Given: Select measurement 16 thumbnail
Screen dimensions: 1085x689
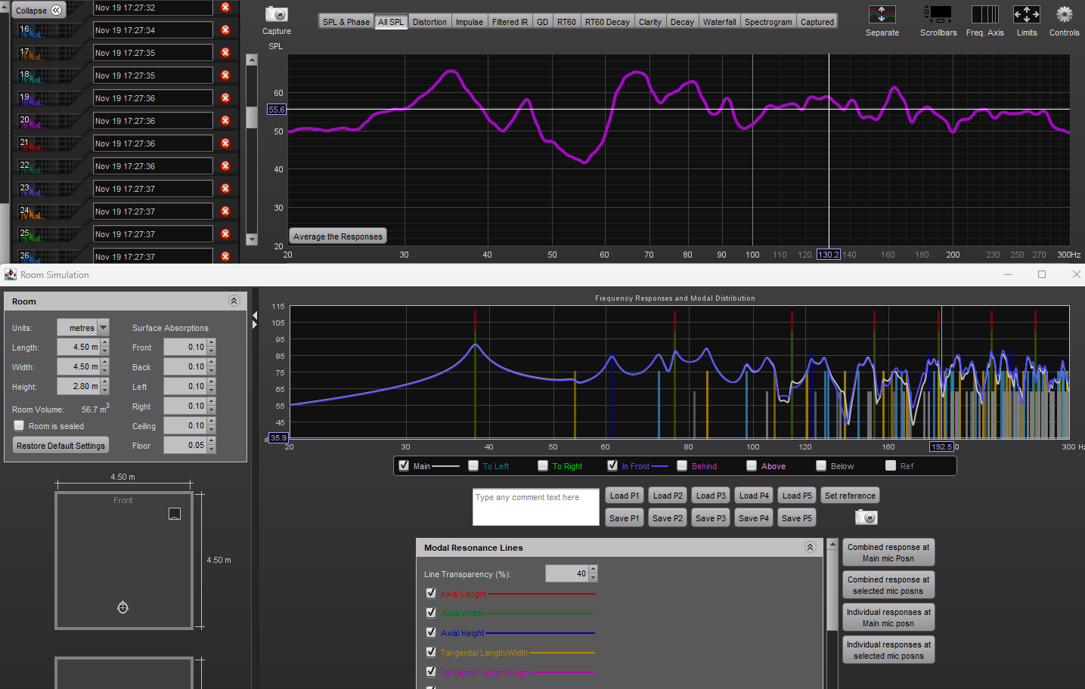Looking at the screenshot, I should click(x=50, y=30).
